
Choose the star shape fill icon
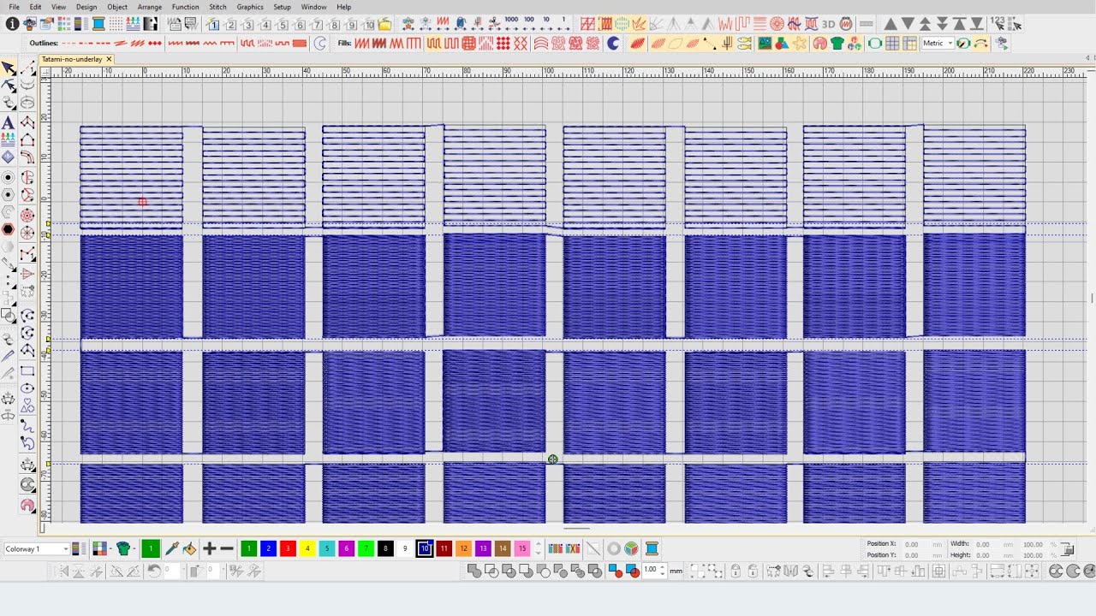coord(801,43)
